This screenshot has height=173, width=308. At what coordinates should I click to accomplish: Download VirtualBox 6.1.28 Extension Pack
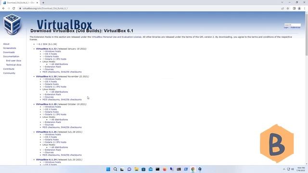point(51,122)
